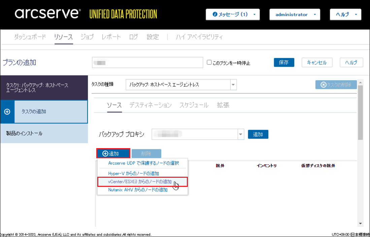Go to the ダッシュボード tab
The height and width of the screenshot is (237, 370).
click(30, 37)
